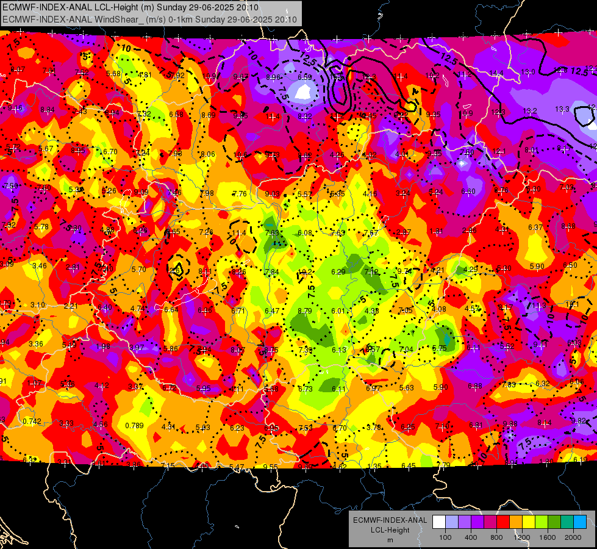Click the grid value 3.46
This screenshot has width=597, height=549.
pos(40,265)
